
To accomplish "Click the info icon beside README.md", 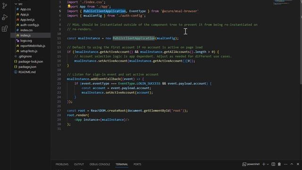I will coord(16,72).
